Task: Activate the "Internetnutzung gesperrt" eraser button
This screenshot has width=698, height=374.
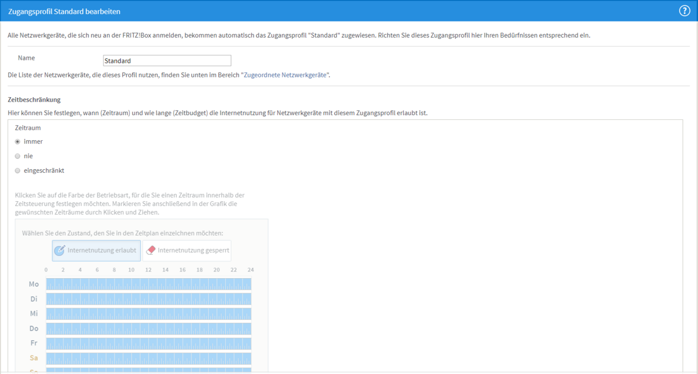Action: click(187, 251)
